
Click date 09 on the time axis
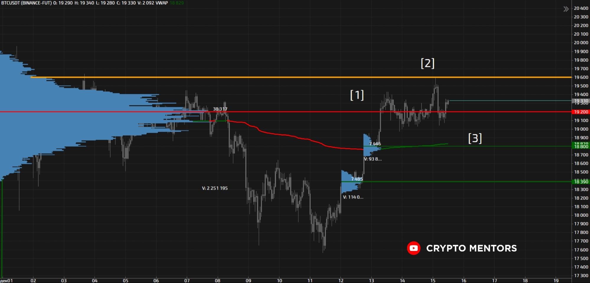pyautogui.click(x=249, y=281)
